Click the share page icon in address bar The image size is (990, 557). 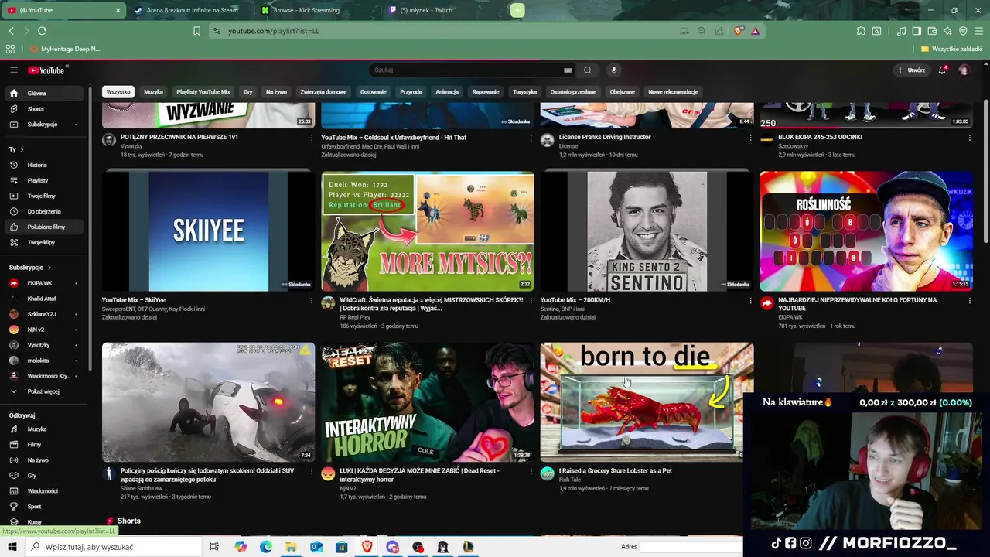point(719,31)
